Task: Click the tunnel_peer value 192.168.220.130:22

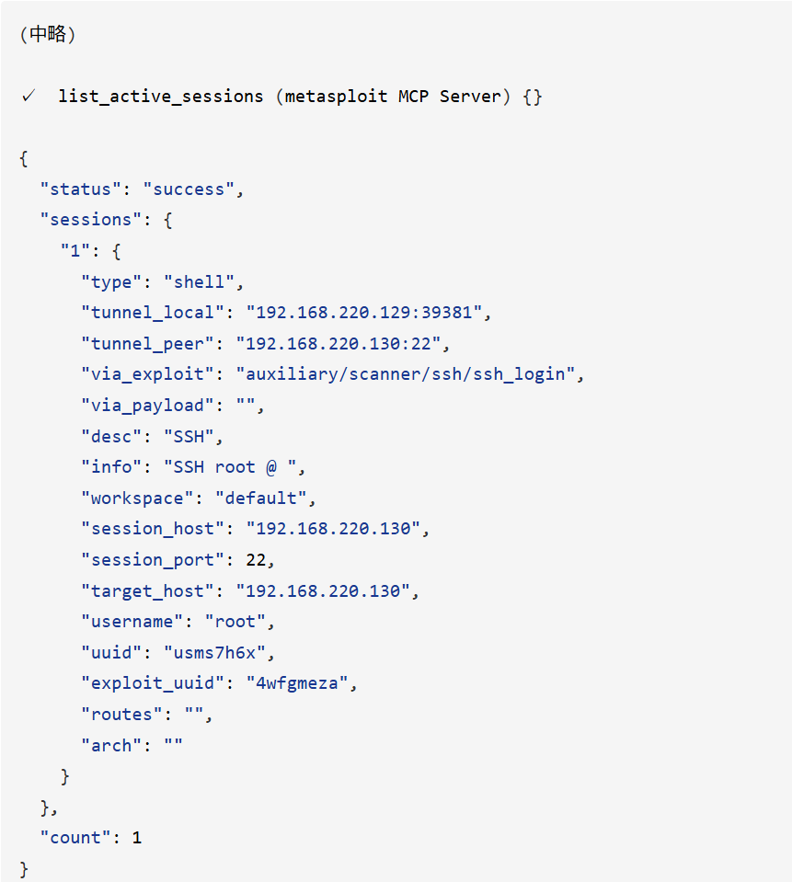Action: point(339,344)
